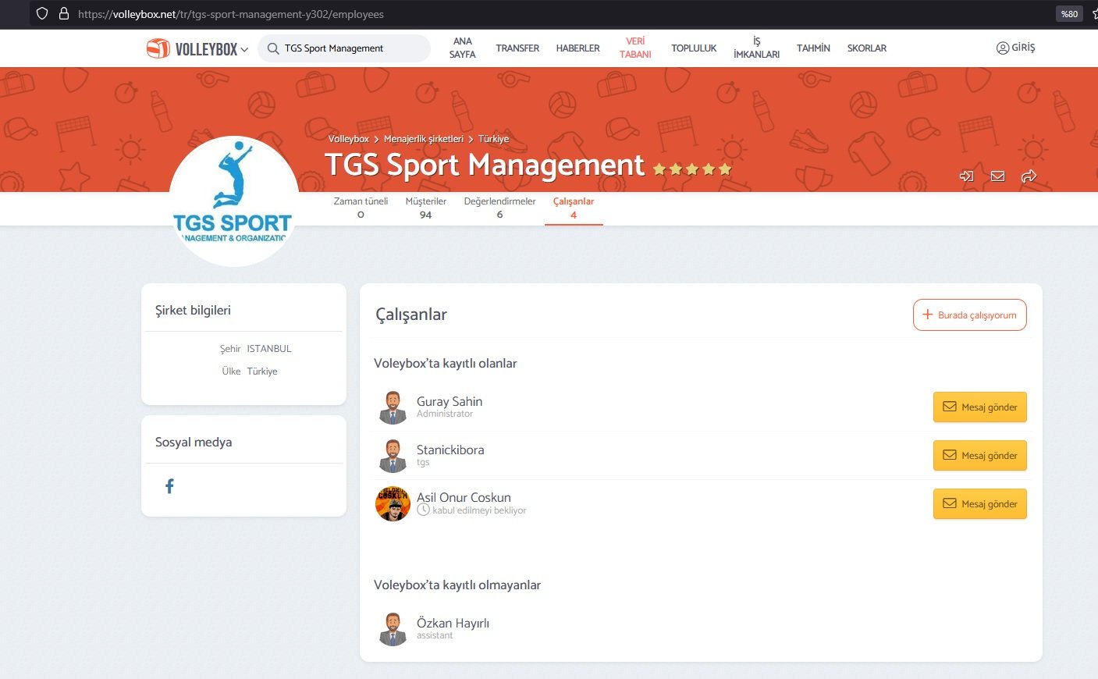1098x679 pixels.
Task: Send message to Stanickibora
Action: pyautogui.click(x=979, y=456)
